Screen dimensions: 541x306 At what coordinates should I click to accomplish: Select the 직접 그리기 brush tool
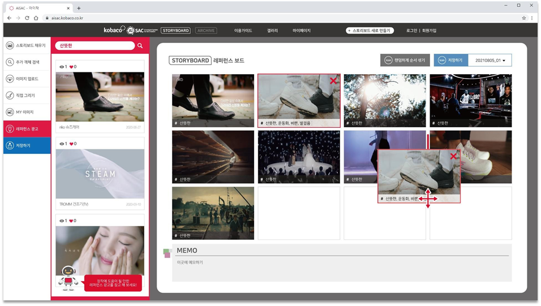(x=27, y=96)
